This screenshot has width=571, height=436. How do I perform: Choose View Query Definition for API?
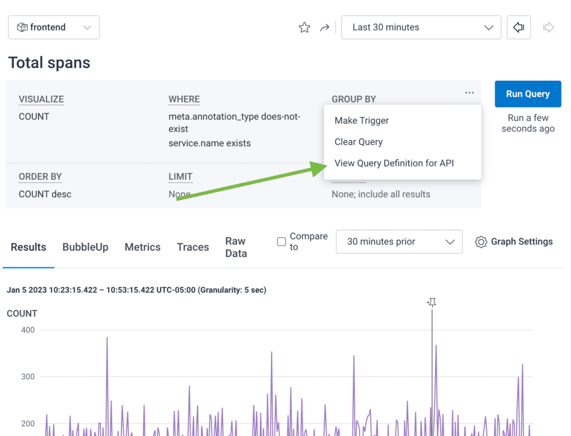click(394, 163)
